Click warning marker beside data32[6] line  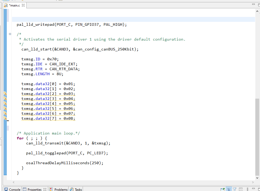[5, 113]
